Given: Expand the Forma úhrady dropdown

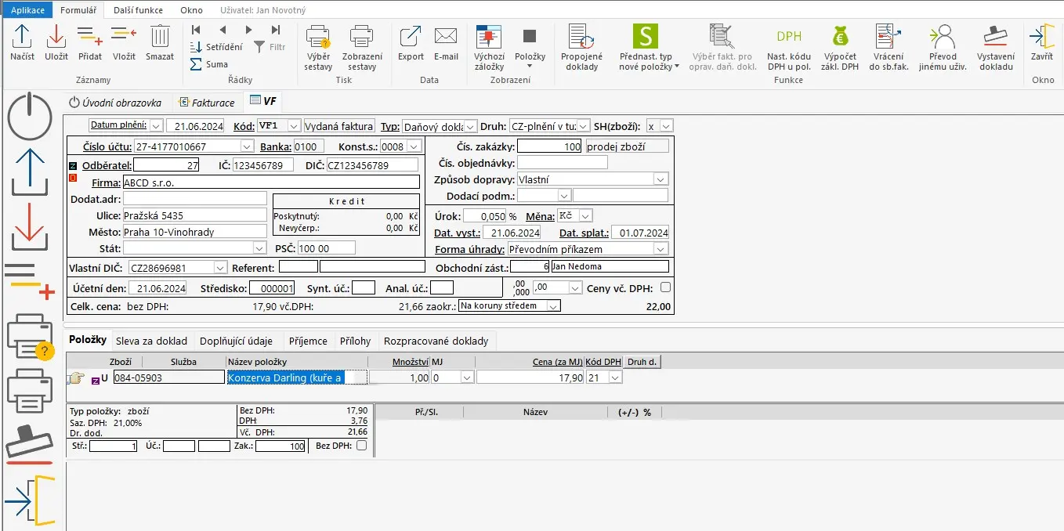Looking at the screenshot, I should [x=660, y=249].
